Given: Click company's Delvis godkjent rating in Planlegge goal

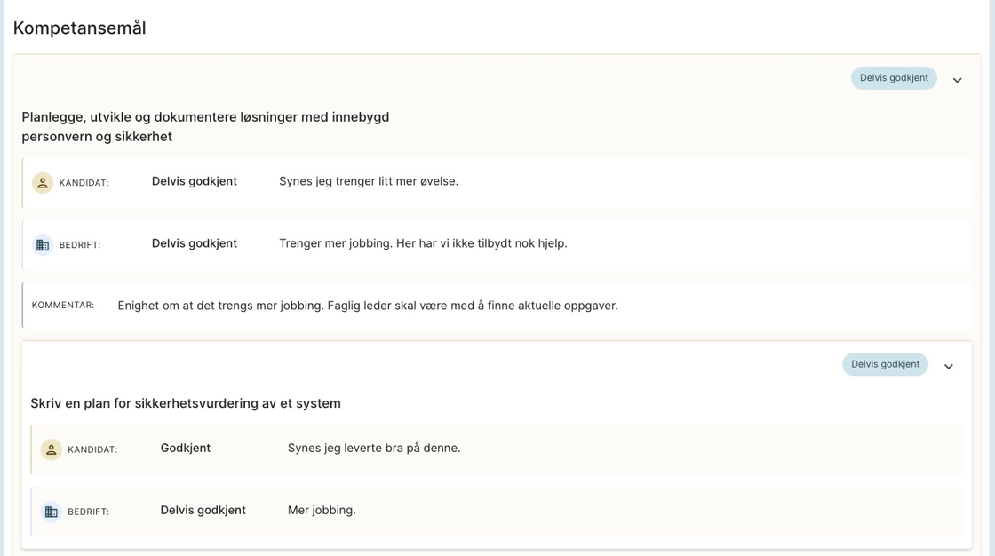Looking at the screenshot, I should tap(194, 243).
